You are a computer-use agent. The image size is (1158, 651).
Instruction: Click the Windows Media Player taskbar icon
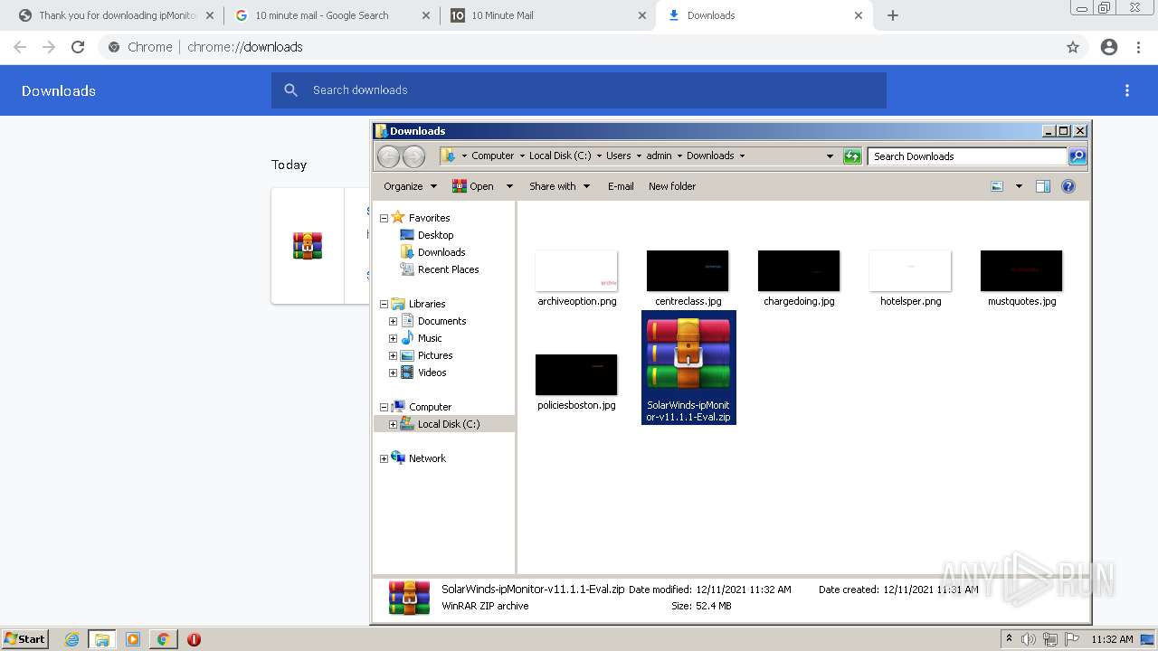tap(133, 639)
